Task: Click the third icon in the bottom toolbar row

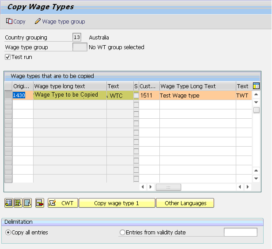Action: pyautogui.click(x=27, y=203)
